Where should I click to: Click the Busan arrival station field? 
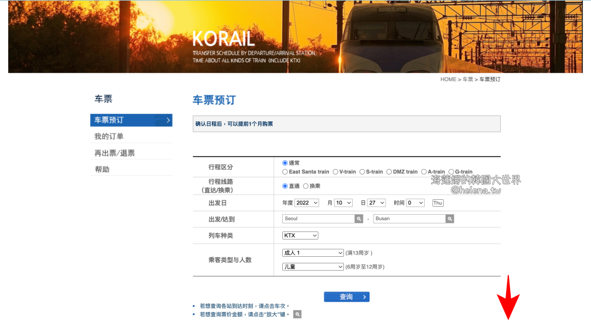[x=409, y=219]
